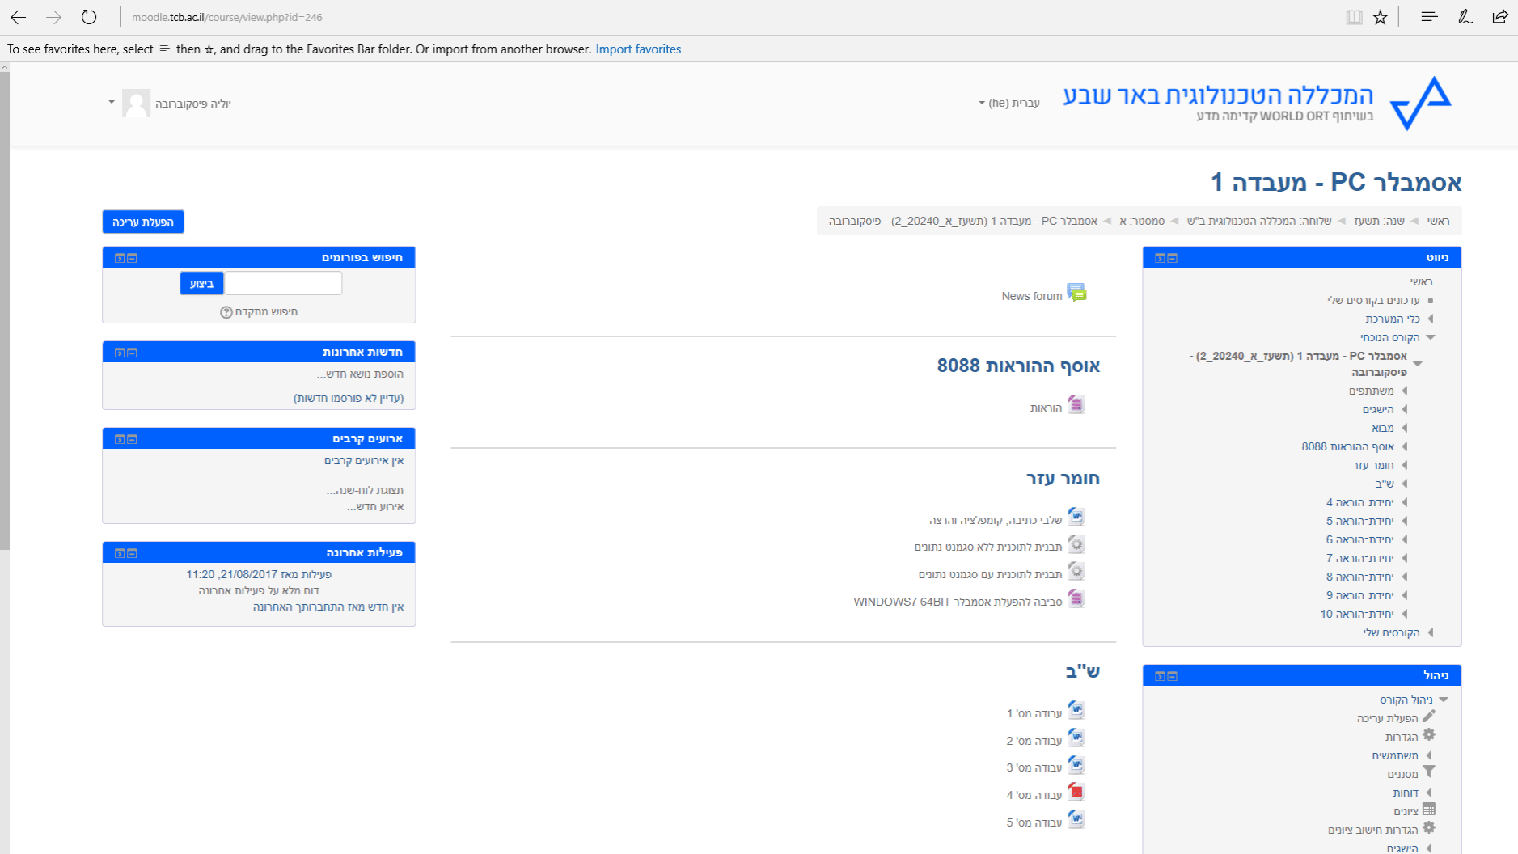Open the PDF icon for assignment 4

pyautogui.click(x=1076, y=792)
